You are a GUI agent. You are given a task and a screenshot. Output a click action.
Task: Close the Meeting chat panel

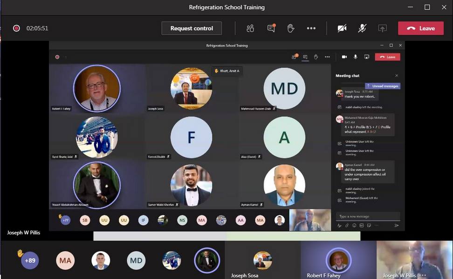[x=397, y=76]
